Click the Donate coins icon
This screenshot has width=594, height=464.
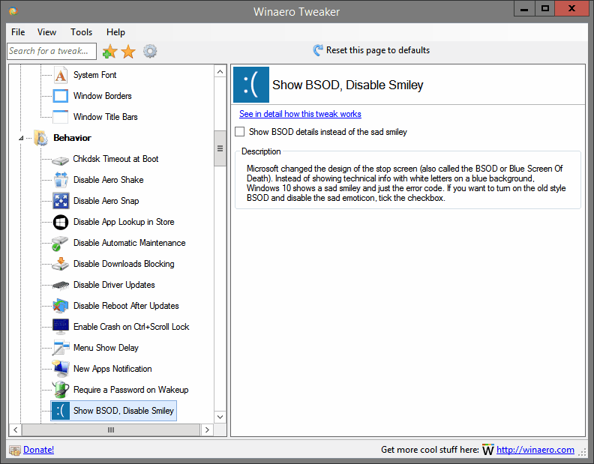[x=15, y=450]
